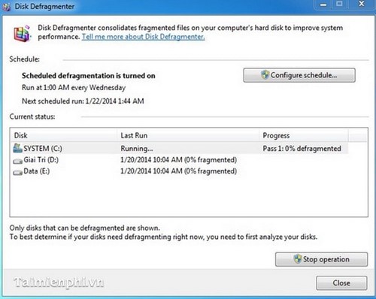The width and height of the screenshot is (376, 299).
Task: Click the last run date for Giai Tri (D:)
Action: [178, 160]
